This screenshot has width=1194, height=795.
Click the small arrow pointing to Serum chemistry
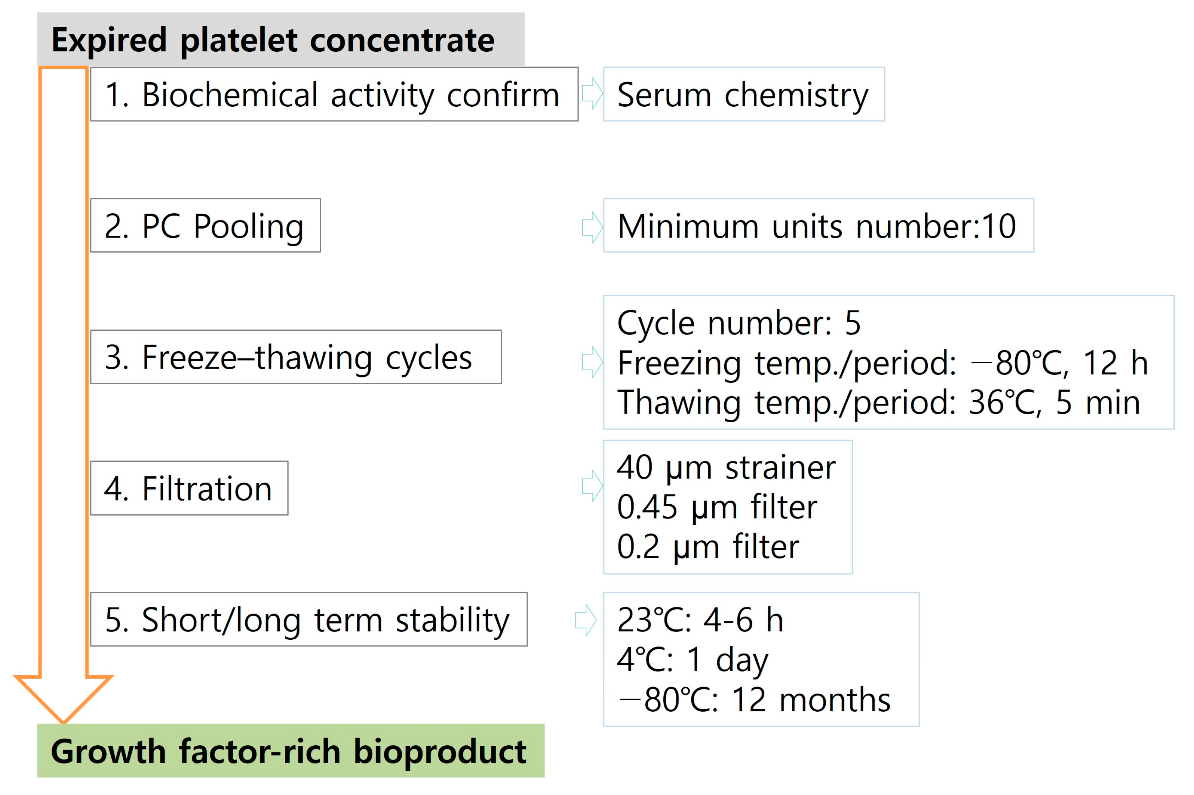(x=592, y=93)
